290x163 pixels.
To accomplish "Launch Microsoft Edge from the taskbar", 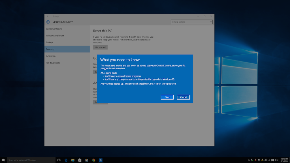I will 66,160.
